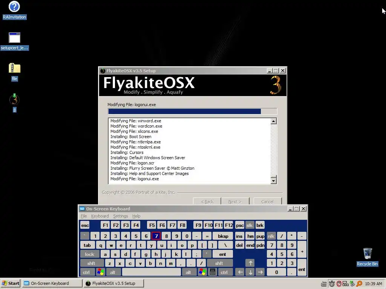Click the orange magnifier tray icon

click(359, 284)
